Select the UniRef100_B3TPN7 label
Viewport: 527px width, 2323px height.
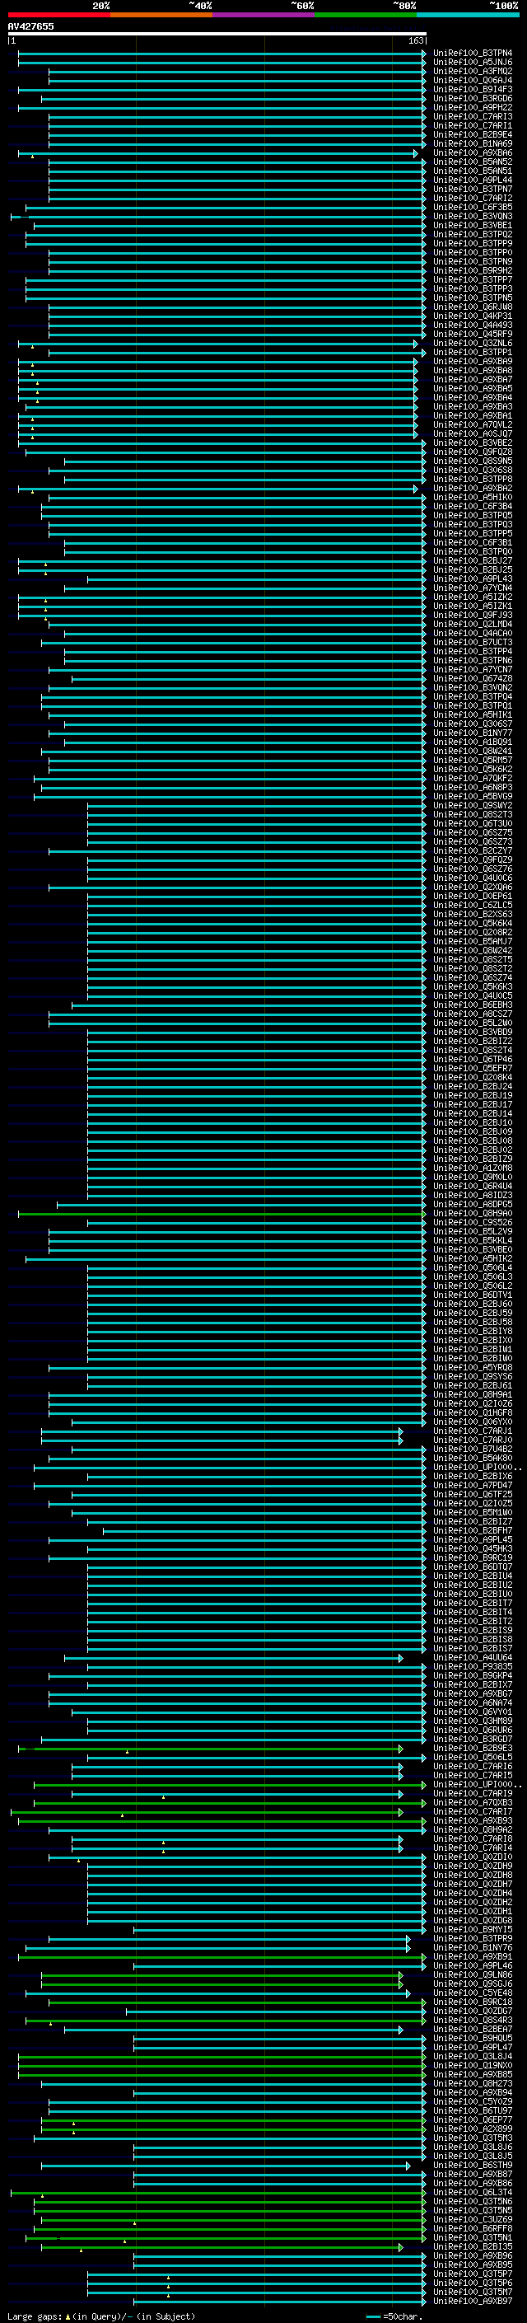pyautogui.click(x=472, y=190)
